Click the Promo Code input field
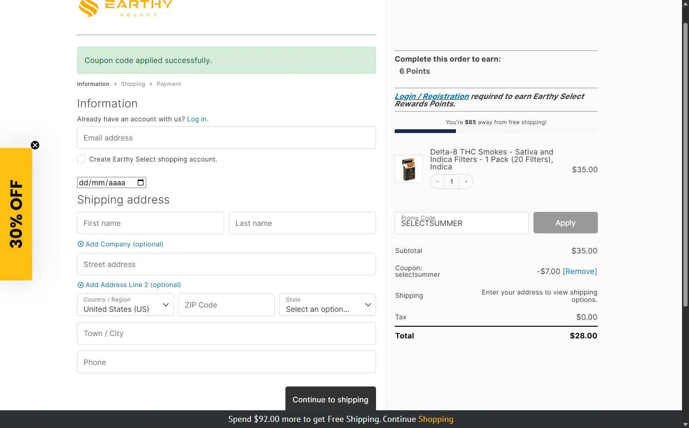 [x=462, y=223]
